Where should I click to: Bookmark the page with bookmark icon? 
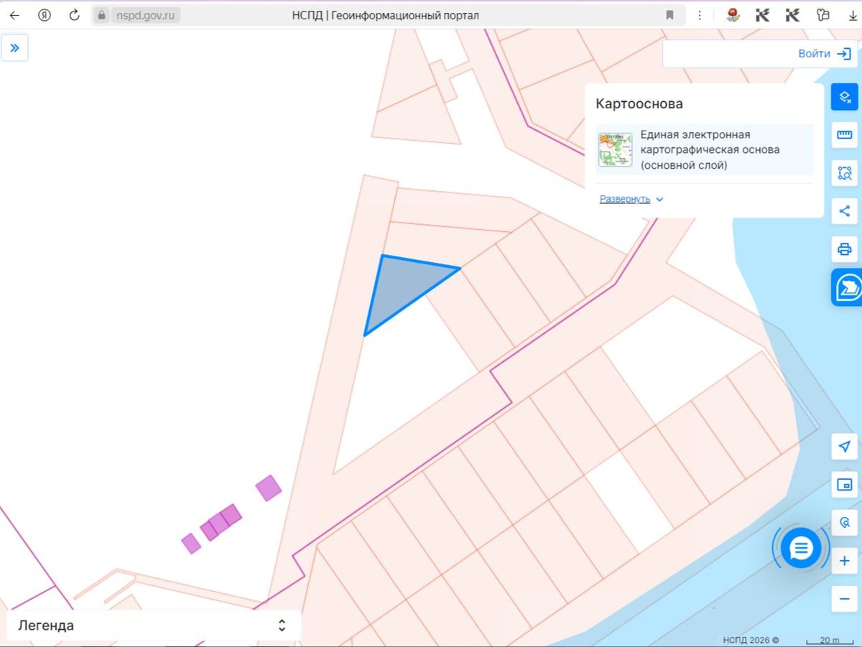point(669,15)
